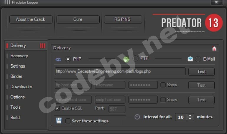Screen dimensions: 227x134
Task: Click the About the Crack button
Action: [x=31, y=19]
